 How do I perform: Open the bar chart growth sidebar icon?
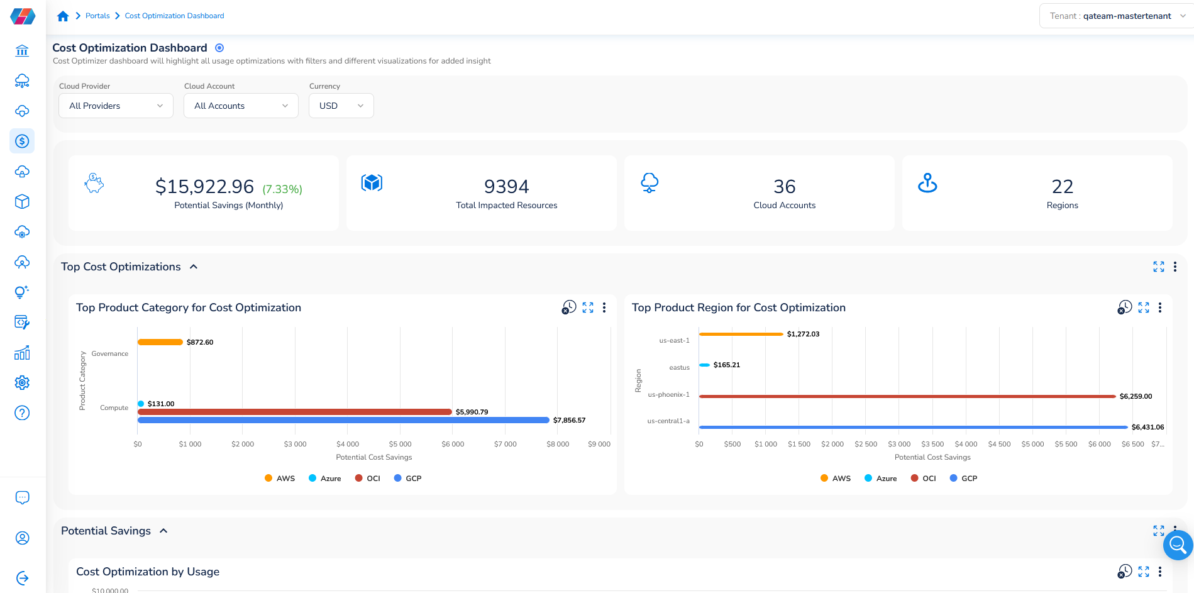[22, 352]
